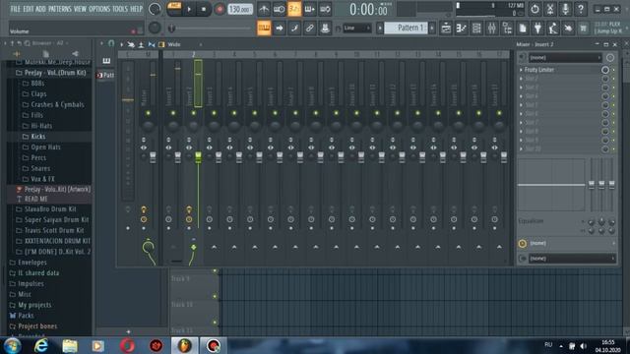Click the plugin picker plug icon
This screenshot has width=630, height=354.
[537, 29]
